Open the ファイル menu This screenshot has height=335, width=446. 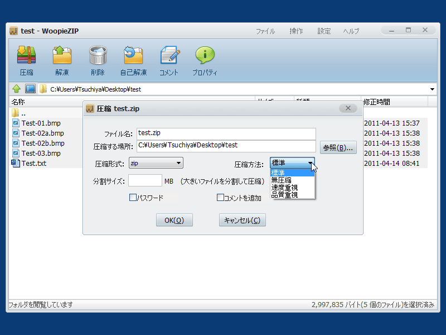[x=265, y=31]
